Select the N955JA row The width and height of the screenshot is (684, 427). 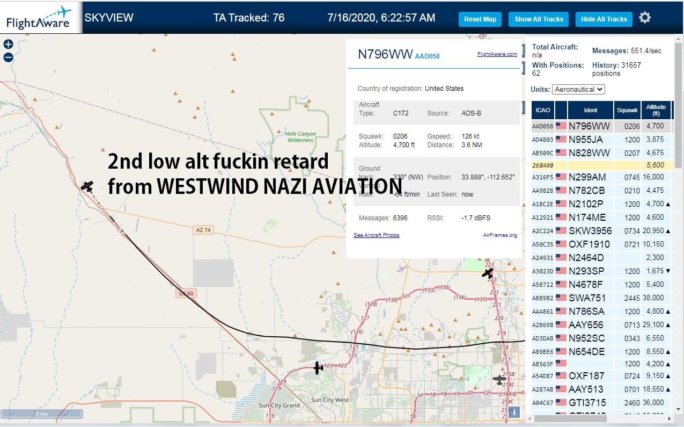click(x=601, y=139)
